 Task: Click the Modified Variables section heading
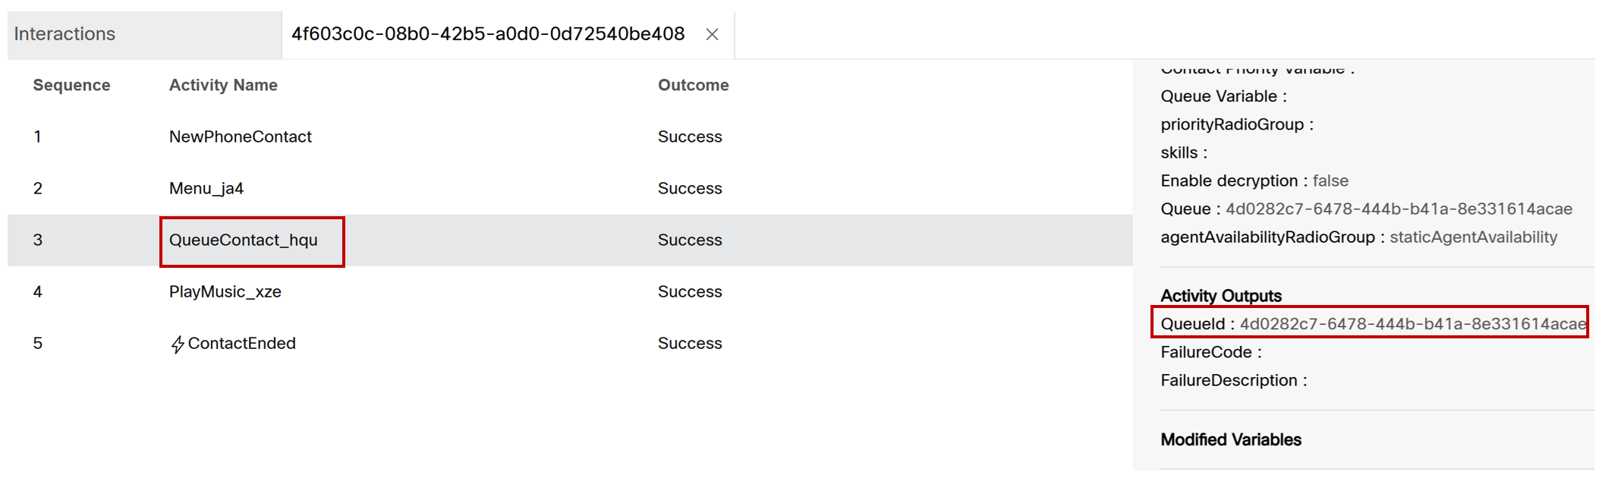pos(1230,440)
